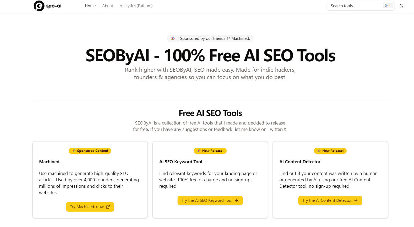Open the About page

tap(108, 6)
